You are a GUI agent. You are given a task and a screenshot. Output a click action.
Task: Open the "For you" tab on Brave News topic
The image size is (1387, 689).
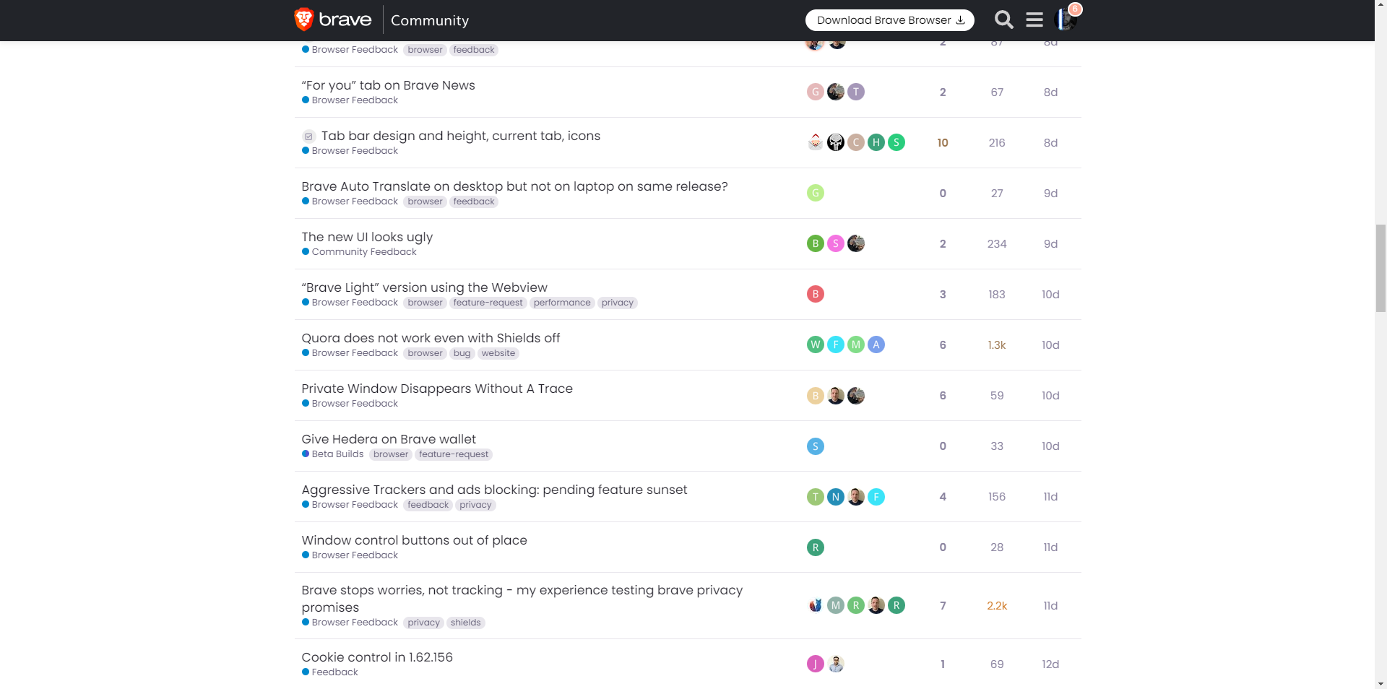pyautogui.click(x=388, y=85)
